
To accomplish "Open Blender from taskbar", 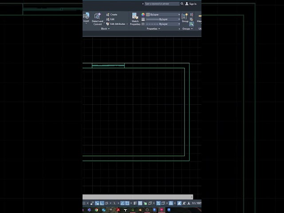I will (x=140, y=210).
